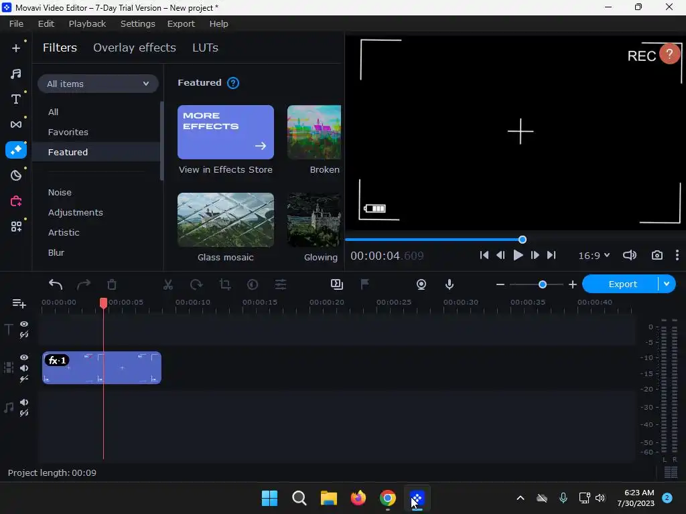Image resolution: width=686 pixels, height=514 pixels.
Task: Select the Adjustments filter category
Action: [76, 212]
